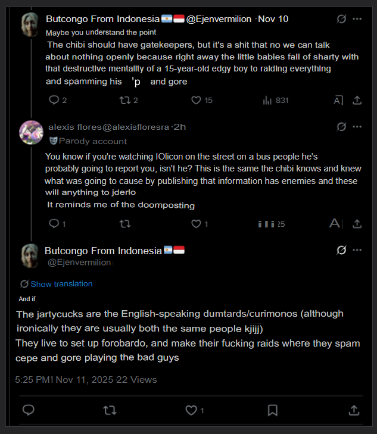Bookmark the main tweet
This screenshot has width=377, height=434.
[272, 410]
